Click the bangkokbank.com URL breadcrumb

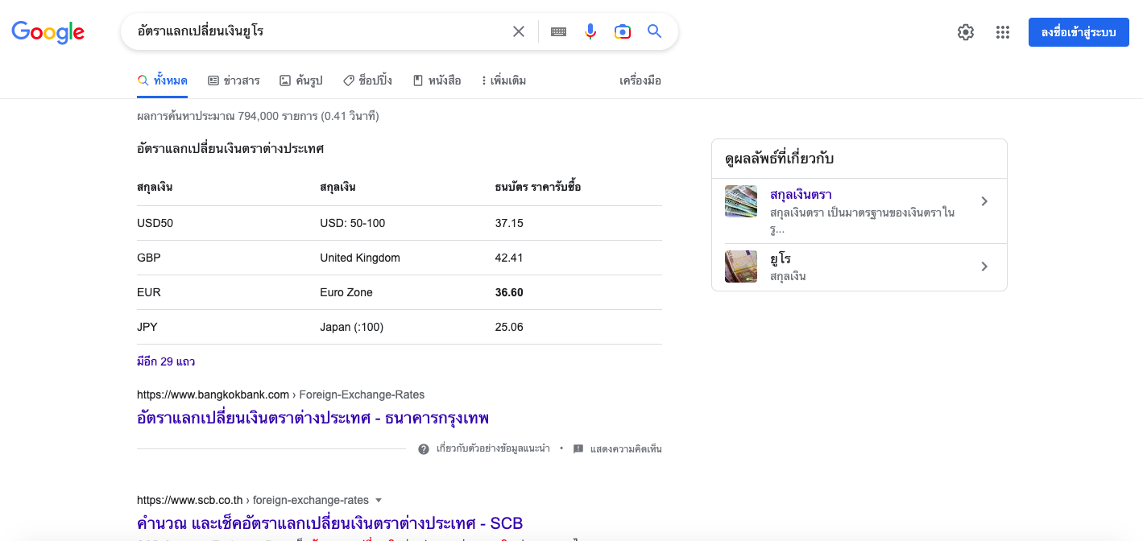(x=280, y=394)
